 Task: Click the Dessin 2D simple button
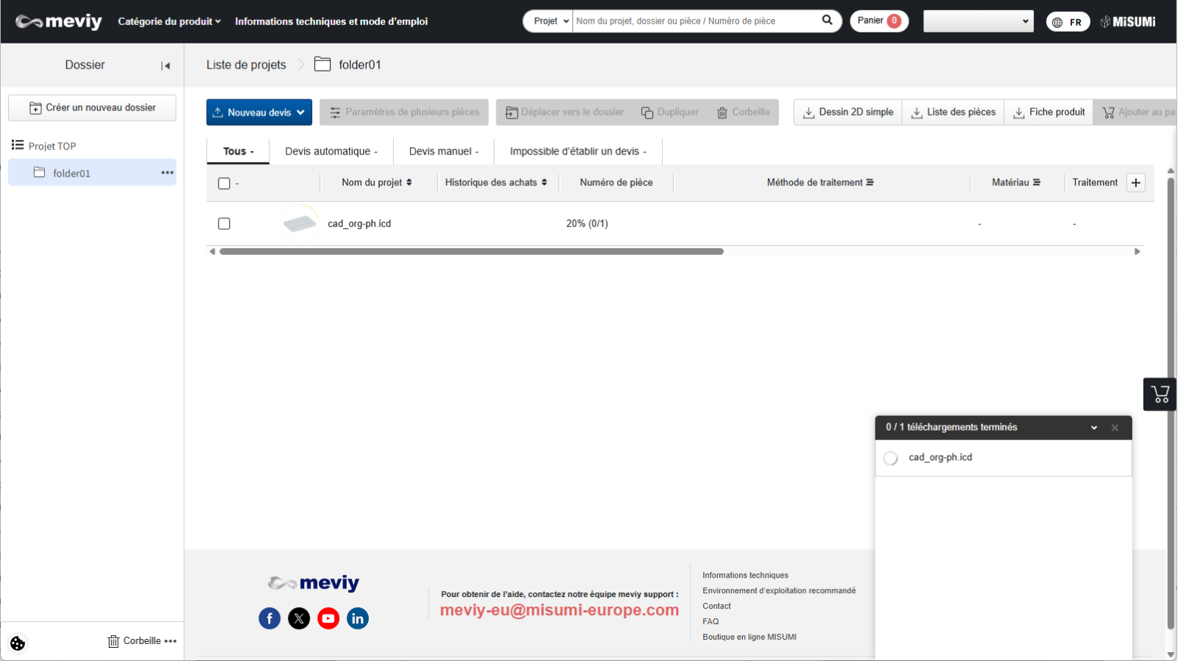(x=847, y=113)
